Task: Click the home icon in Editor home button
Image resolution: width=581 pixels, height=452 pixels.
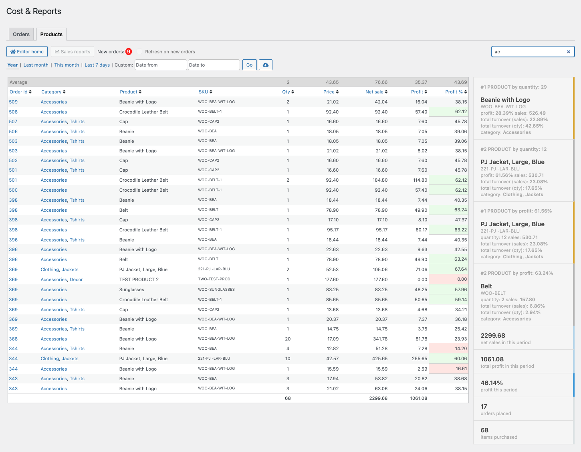Action: (x=13, y=52)
